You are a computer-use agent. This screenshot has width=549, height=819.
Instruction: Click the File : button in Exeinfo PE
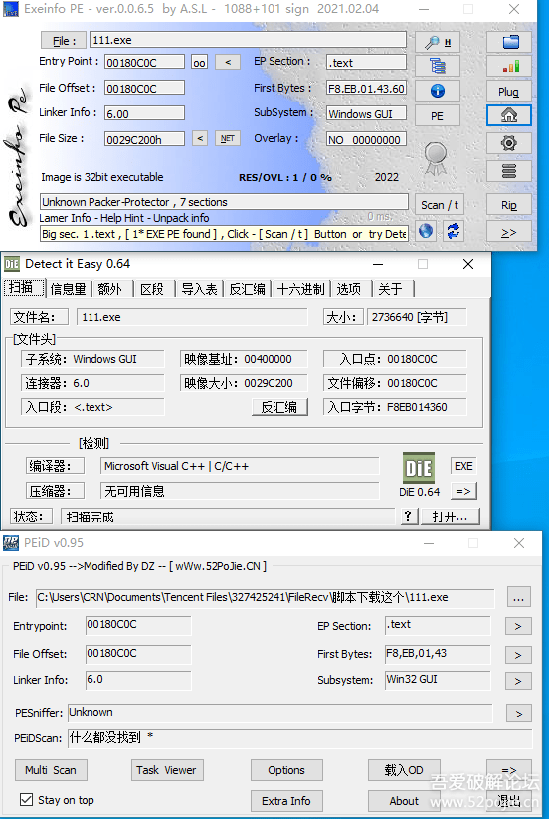tap(63, 40)
